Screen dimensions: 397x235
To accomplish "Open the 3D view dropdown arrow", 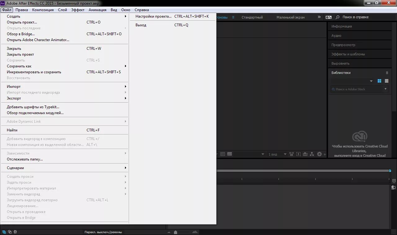I will click(263, 154).
